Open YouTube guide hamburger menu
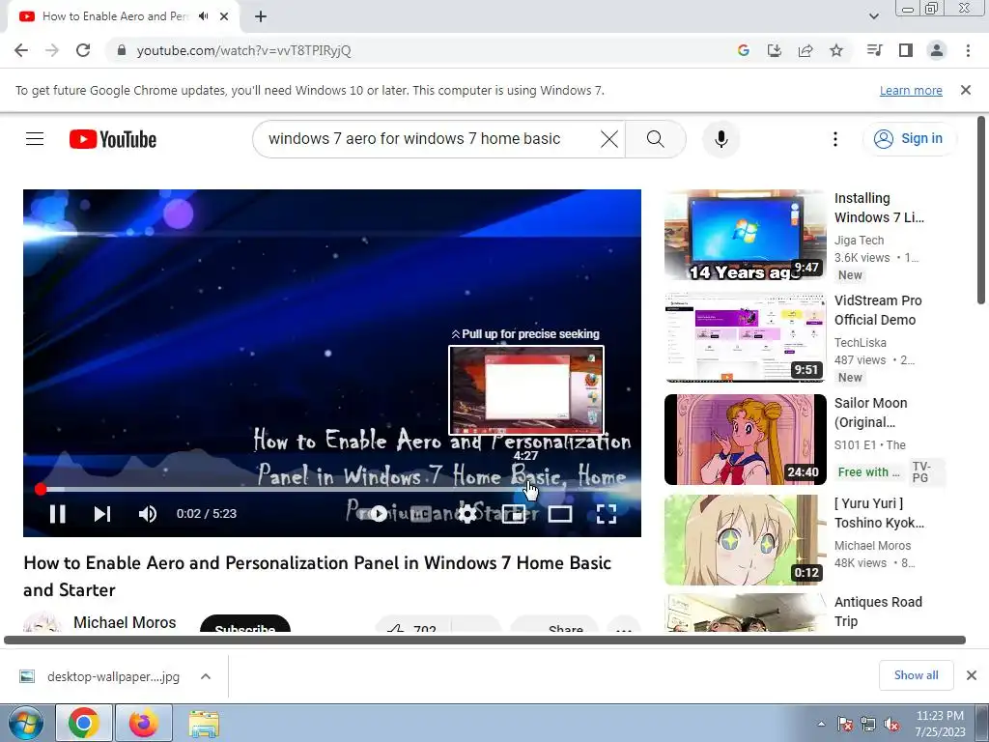Screen dimensions: 989x742 (x=35, y=139)
